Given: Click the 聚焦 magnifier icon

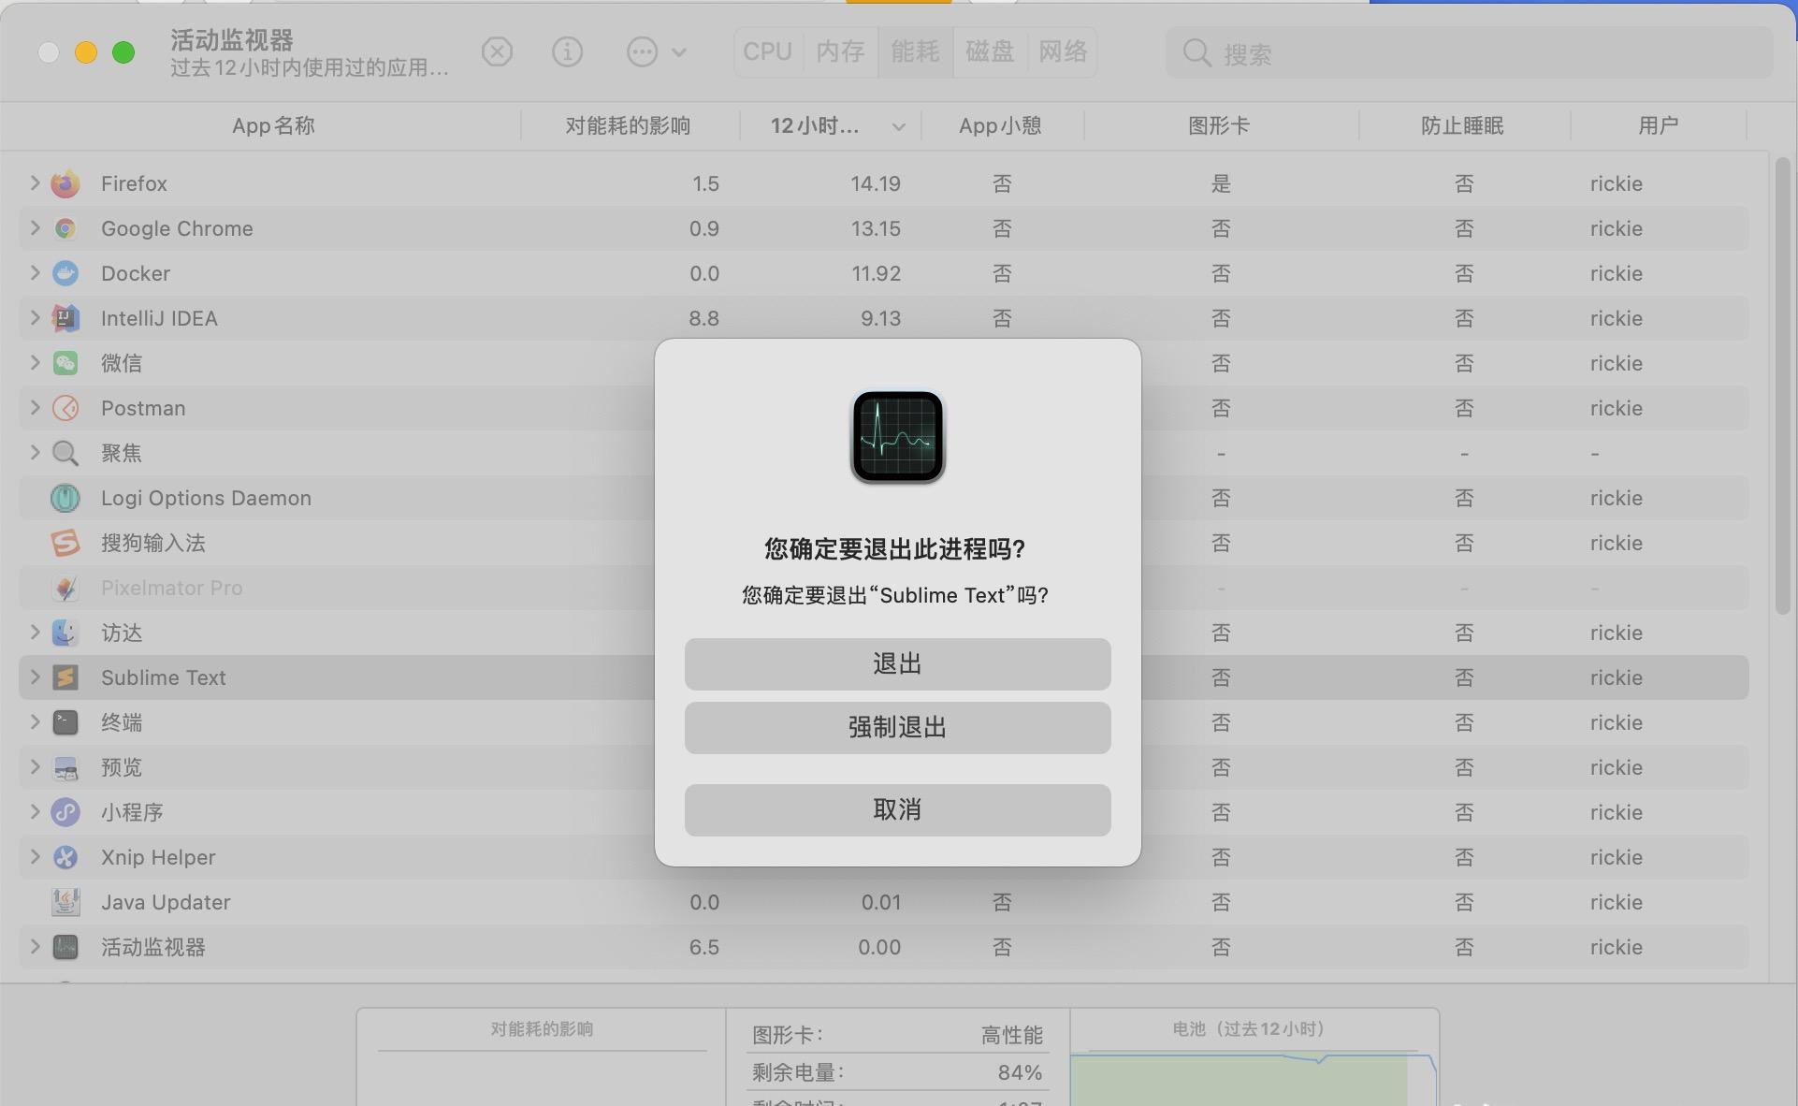Looking at the screenshot, I should pyautogui.click(x=65, y=453).
